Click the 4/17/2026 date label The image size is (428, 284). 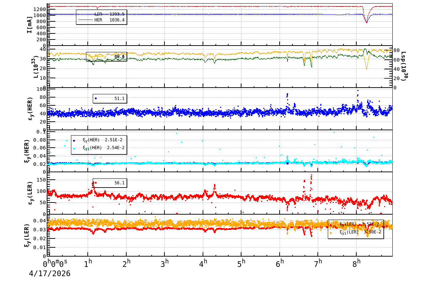[50, 274]
